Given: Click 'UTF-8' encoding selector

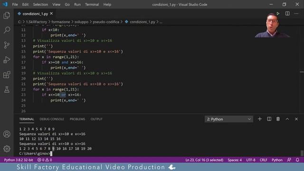Looking at the screenshot, I should pos(251,160).
